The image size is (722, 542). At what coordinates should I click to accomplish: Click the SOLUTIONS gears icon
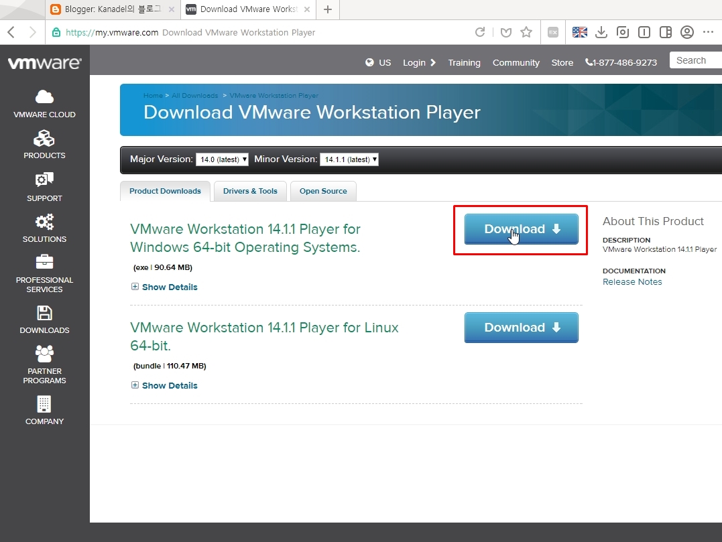point(44,221)
